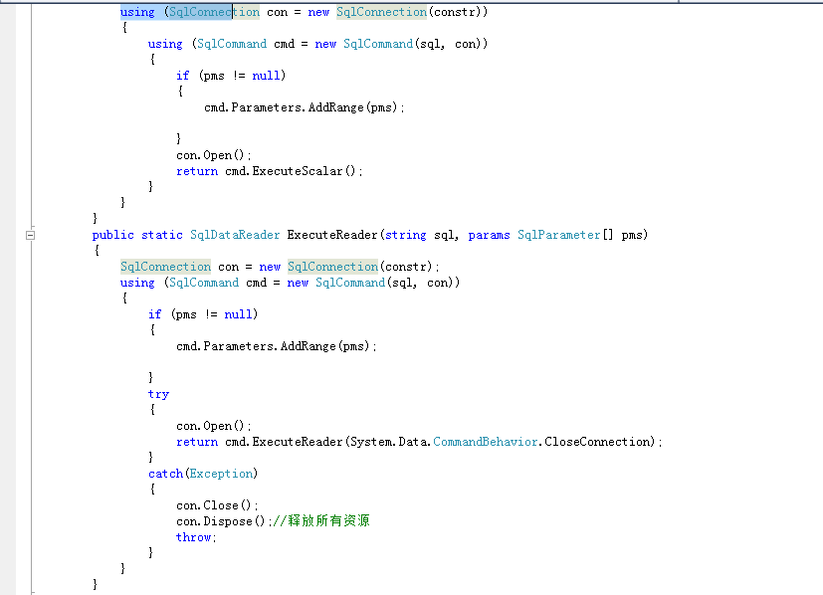
Task: Click 'new SqlConnection(constr);' in the ExecuteReader method
Action: point(349,267)
